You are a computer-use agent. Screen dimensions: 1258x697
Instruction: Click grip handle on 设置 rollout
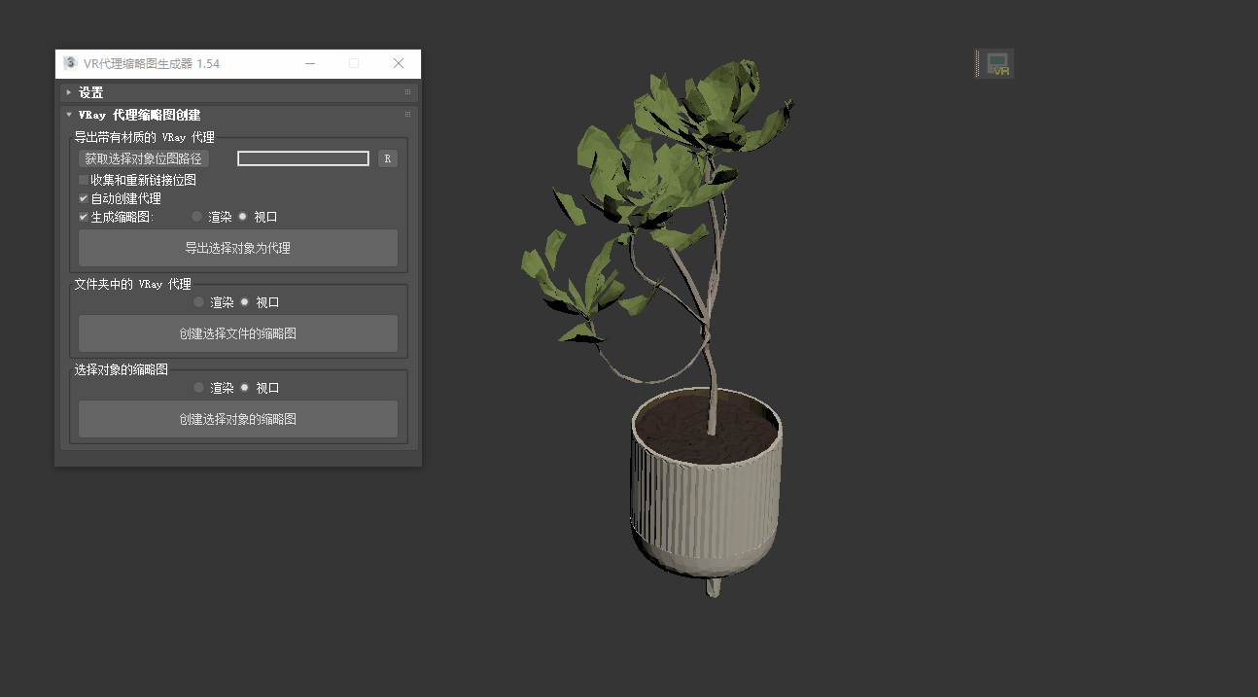point(408,92)
